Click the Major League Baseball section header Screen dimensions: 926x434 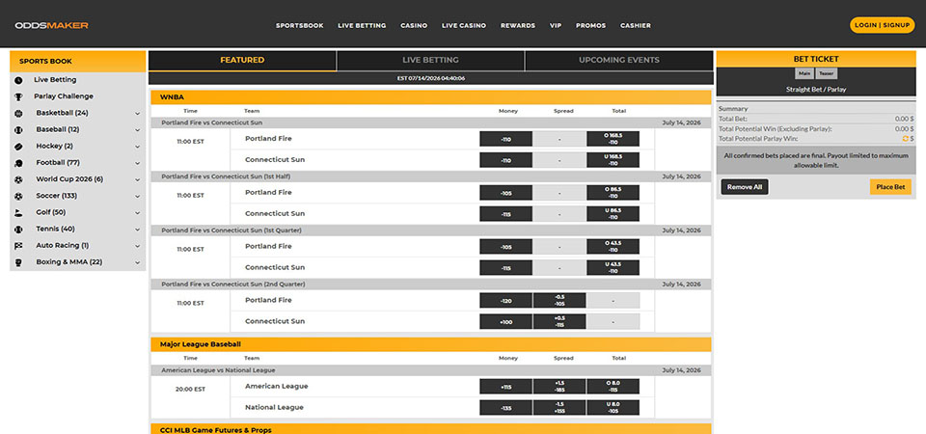pyautogui.click(x=431, y=344)
